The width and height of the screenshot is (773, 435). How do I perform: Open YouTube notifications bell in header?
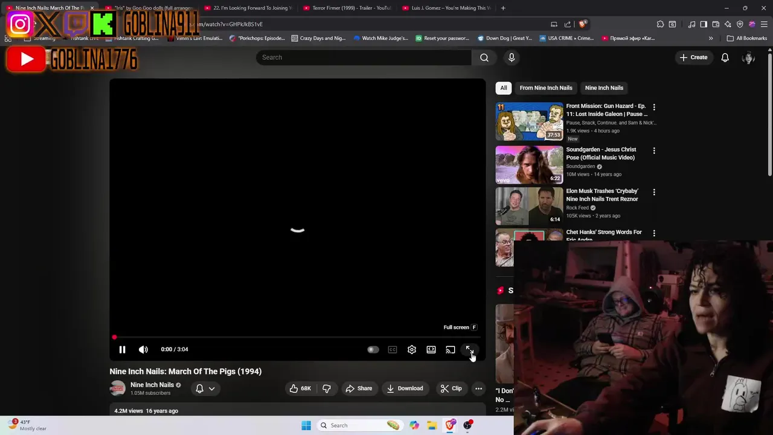pyautogui.click(x=725, y=57)
